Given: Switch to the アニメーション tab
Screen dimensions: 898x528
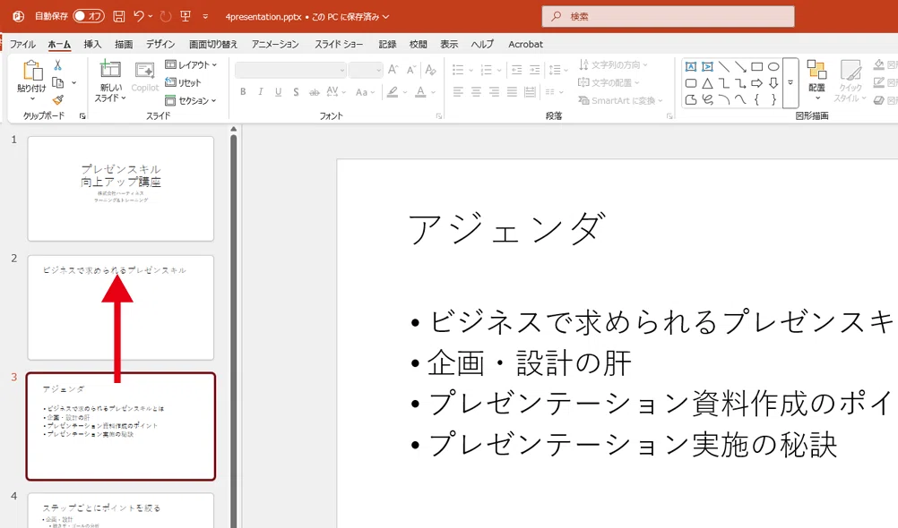Looking at the screenshot, I should 275,44.
